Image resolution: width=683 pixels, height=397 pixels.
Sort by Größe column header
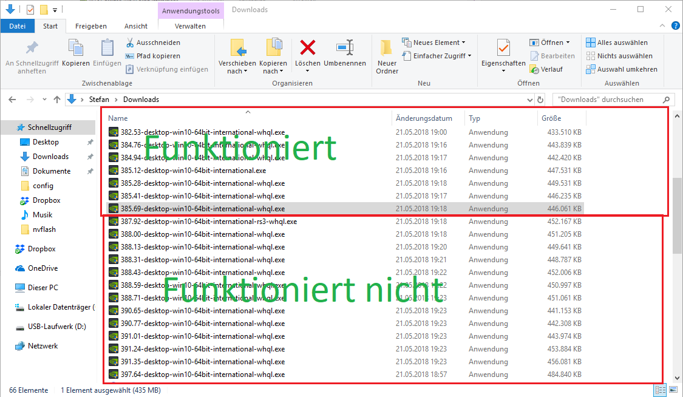(562, 118)
